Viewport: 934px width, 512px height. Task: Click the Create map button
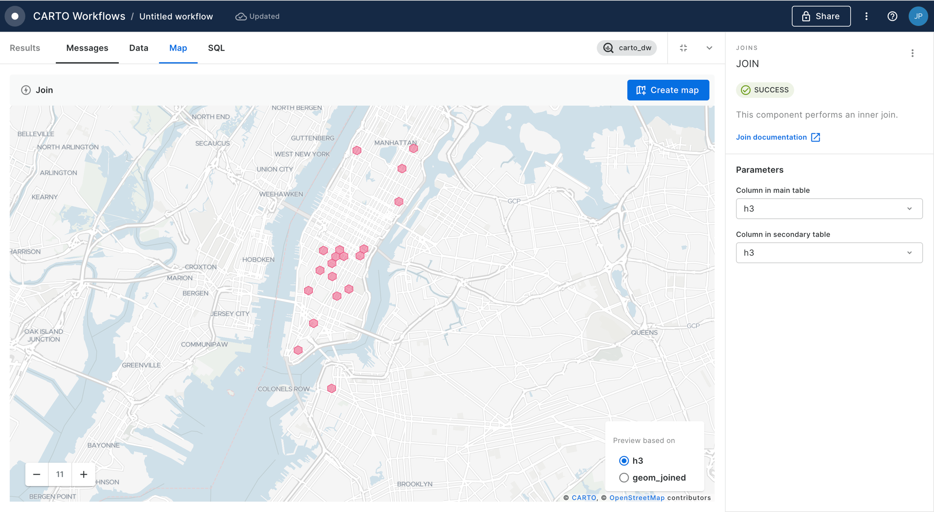point(668,90)
